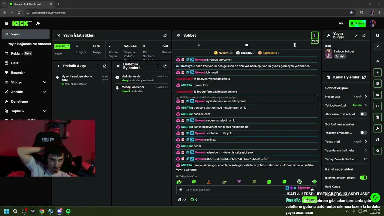Expand the Stüdyo sidebar section
The image size is (384, 216).
pos(45,82)
